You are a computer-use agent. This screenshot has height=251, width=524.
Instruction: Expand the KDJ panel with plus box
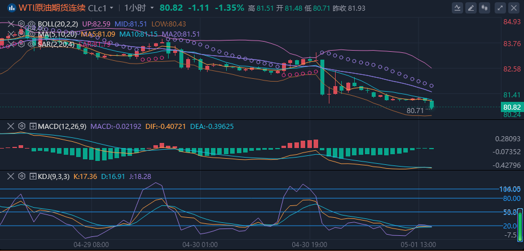click(x=33, y=176)
